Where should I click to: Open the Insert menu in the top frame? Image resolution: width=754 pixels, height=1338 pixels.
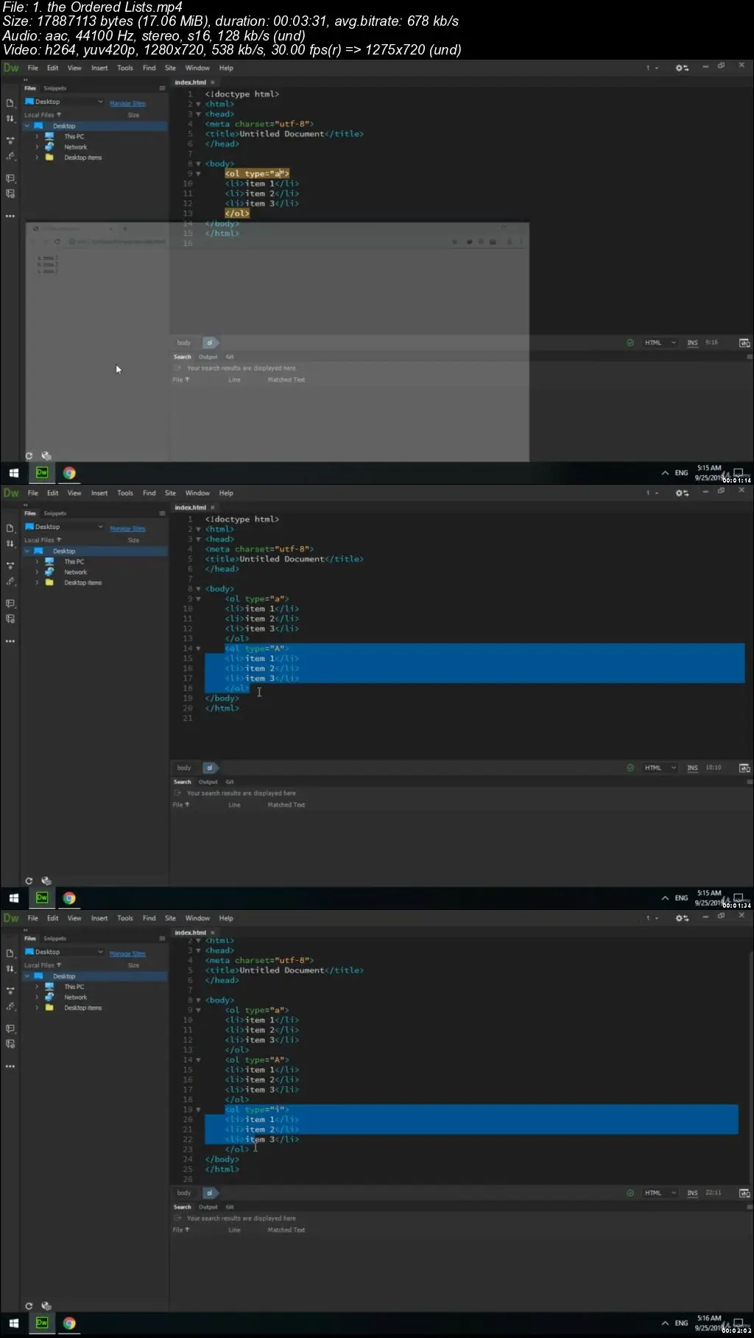pos(99,68)
